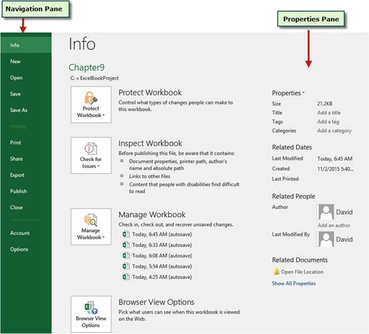Go to Export in the left menu
Image resolution: width=369 pixels, height=334 pixels.
click(17, 175)
